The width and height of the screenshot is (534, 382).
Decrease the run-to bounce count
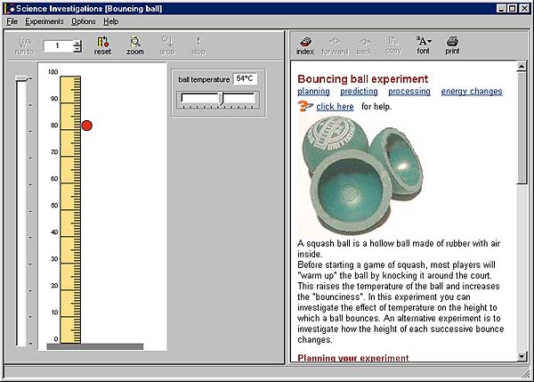click(77, 49)
